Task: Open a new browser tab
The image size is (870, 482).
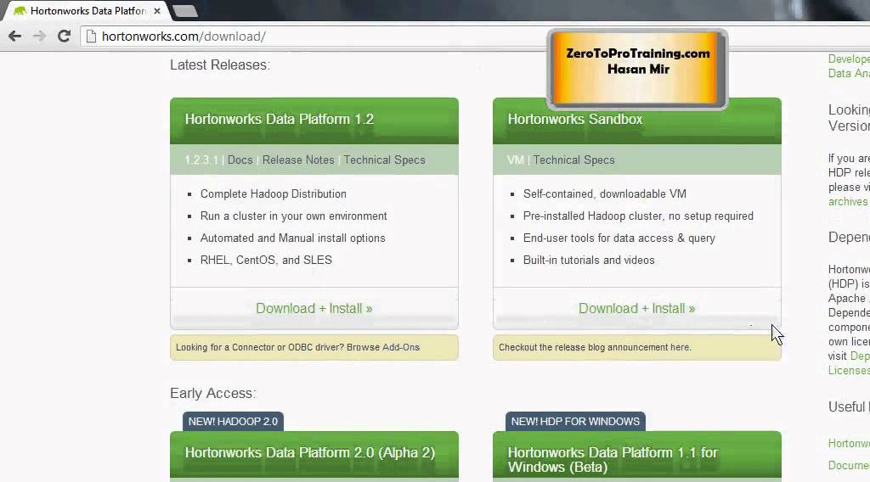Action: pyautogui.click(x=184, y=10)
